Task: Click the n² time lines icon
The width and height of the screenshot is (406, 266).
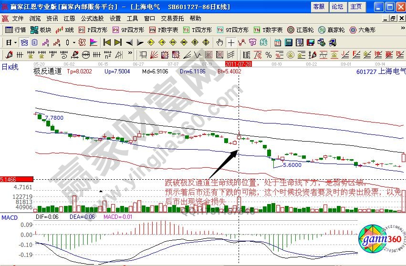Action: click(x=107, y=55)
